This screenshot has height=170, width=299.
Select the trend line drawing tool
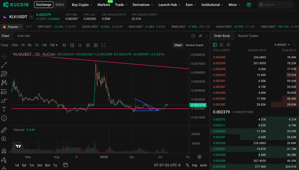(x=4, y=65)
